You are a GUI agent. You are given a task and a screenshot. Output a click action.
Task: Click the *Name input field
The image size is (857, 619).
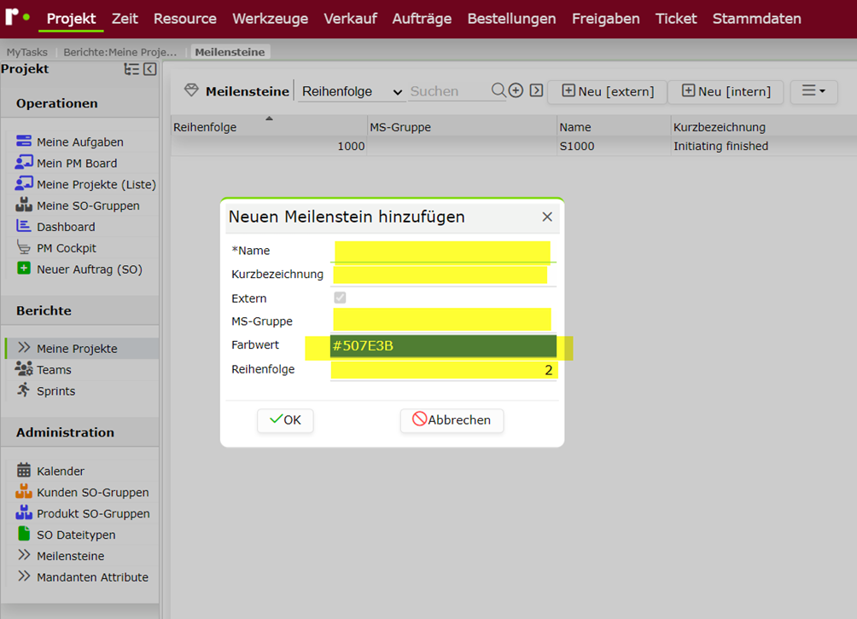(443, 251)
